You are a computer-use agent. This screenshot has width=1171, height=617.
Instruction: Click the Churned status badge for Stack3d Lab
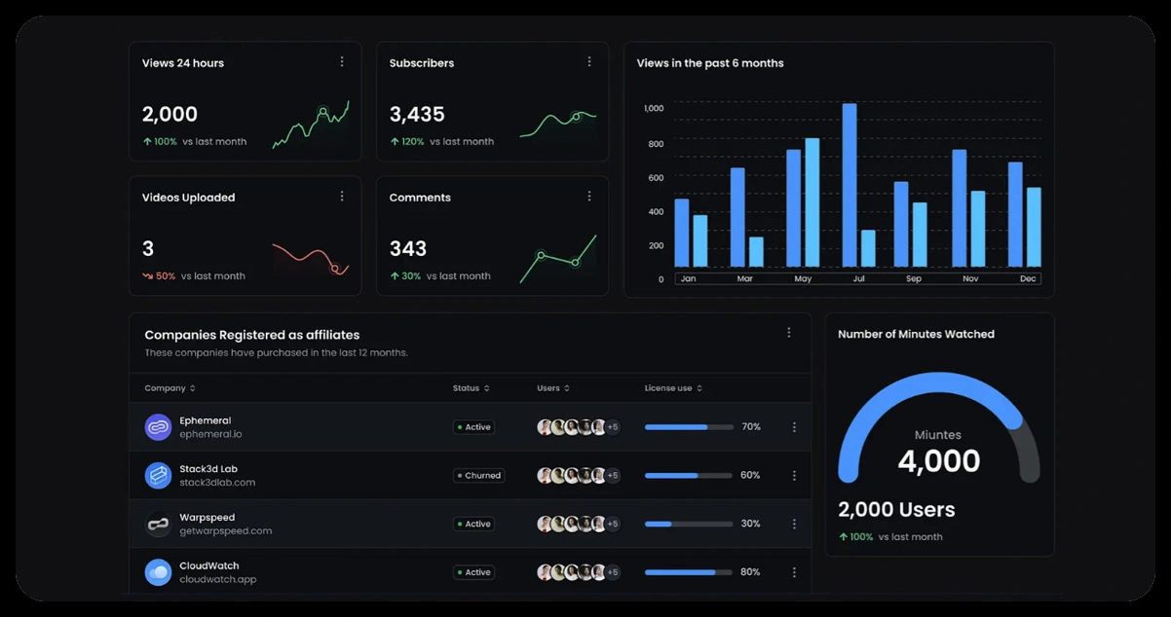pos(478,476)
